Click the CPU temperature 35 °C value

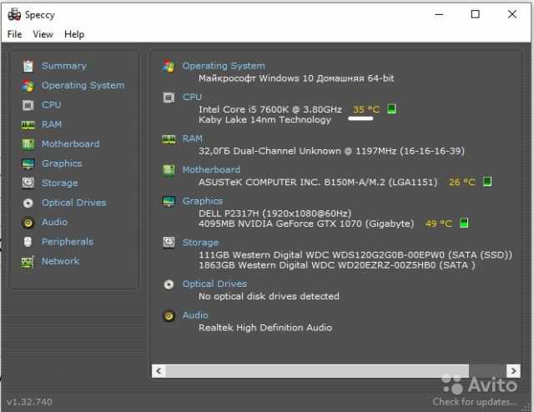(366, 109)
